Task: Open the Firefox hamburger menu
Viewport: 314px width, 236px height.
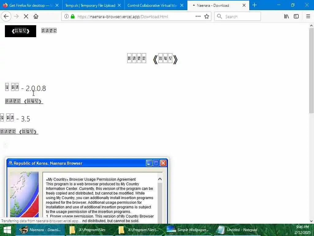Action: (308, 17)
